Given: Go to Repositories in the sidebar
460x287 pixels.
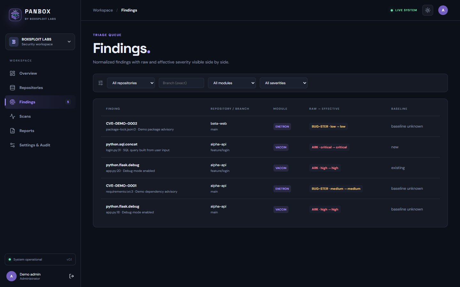Looking at the screenshot, I should (x=40, y=88).
